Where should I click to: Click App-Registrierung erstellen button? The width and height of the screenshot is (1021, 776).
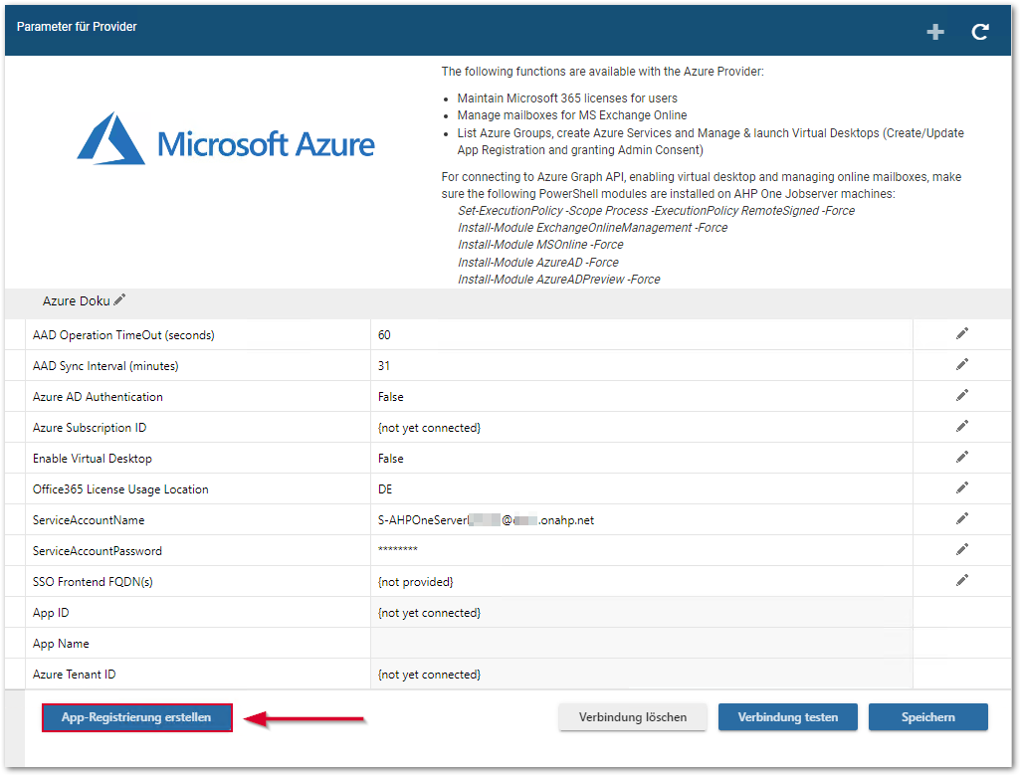click(136, 717)
